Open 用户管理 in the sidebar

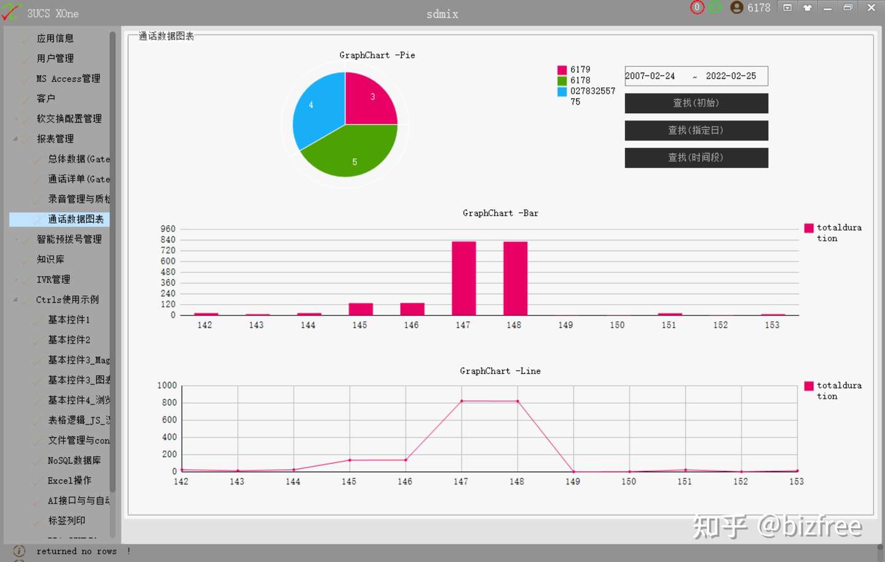click(55, 58)
